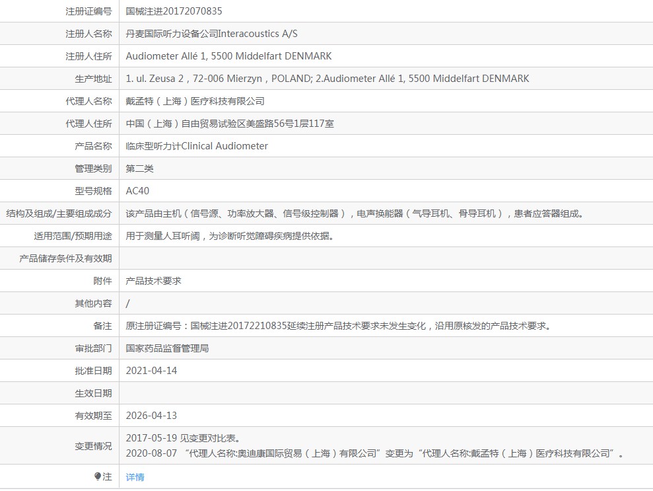Viewport: 653px width, 491px height.
Task: Click expiry date 2026-04-13
Action: click(152, 416)
